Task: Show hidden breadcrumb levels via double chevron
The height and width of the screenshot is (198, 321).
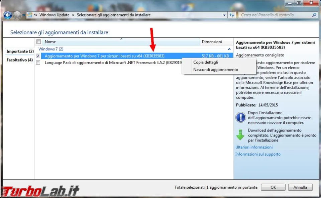Action: click(x=36, y=15)
